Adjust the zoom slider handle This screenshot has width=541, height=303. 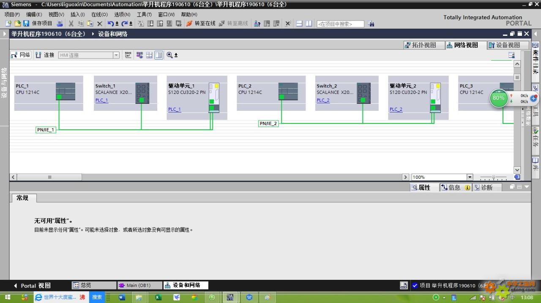(494, 177)
